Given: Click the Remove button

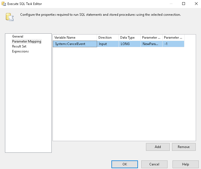Looking at the screenshot, I should coord(184,147).
